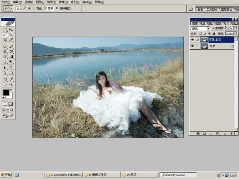Switch to the 通道 channels tab
239x179 pixels.
tap(203, 23)
